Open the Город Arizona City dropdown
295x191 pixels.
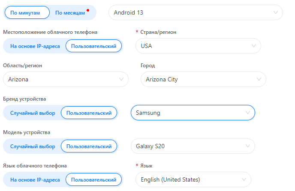tap(203, 79)
